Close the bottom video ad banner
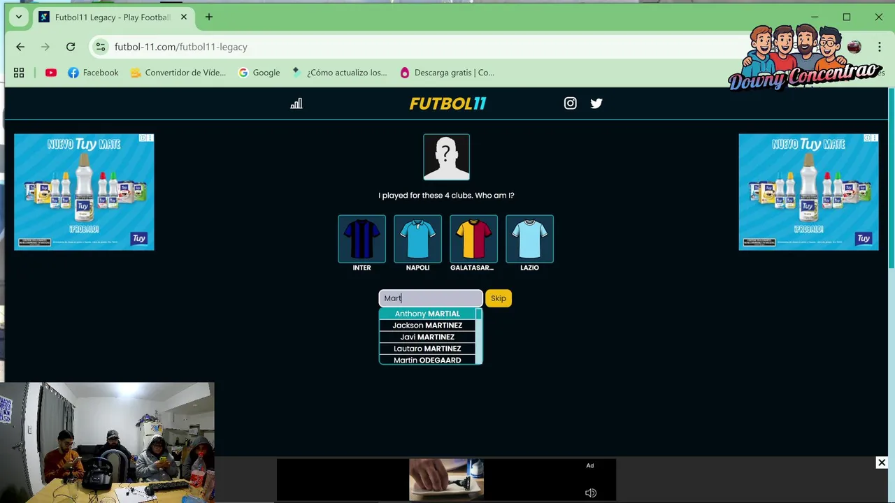This screenshot has width=895, height=503. tap(882, 462)
